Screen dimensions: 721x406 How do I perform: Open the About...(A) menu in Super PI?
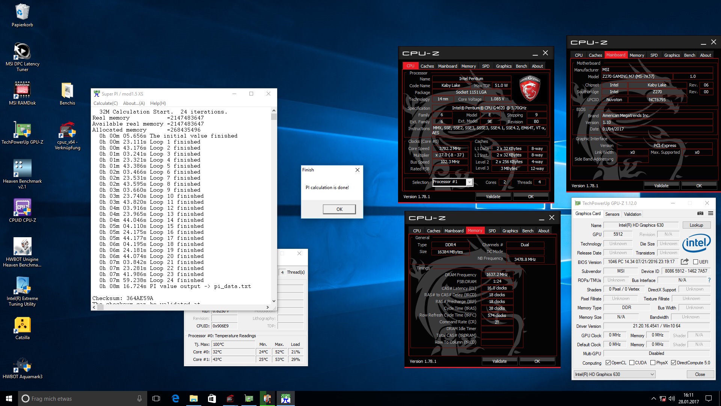tap(134, 103)
